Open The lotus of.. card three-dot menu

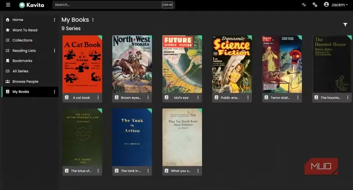98,171
